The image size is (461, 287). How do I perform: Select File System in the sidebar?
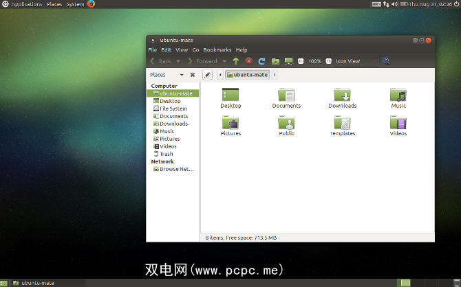[173, 108]
